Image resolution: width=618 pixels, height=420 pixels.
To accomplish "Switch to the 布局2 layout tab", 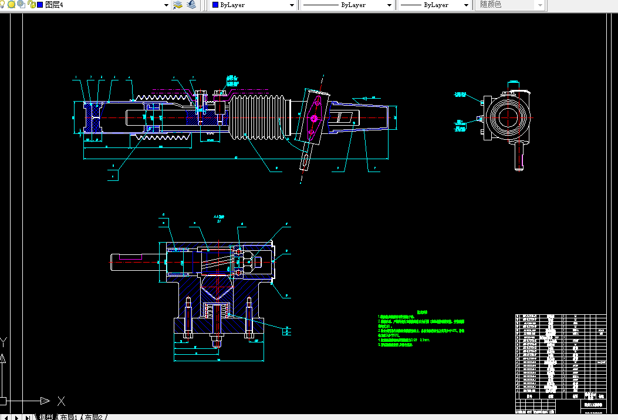I will coord(94,417).
